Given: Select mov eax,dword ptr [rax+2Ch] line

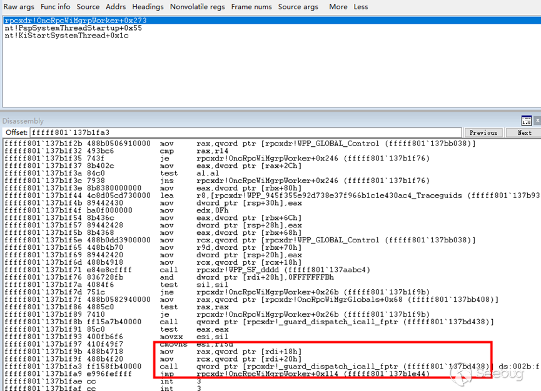Looking at the screenshot, I should point(153,166).
